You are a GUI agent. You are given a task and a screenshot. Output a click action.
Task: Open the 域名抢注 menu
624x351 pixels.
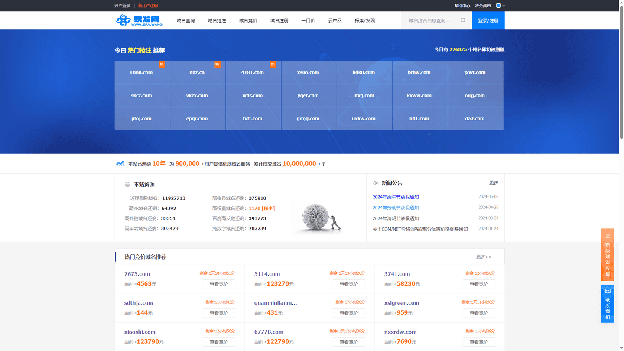(217, 20)
